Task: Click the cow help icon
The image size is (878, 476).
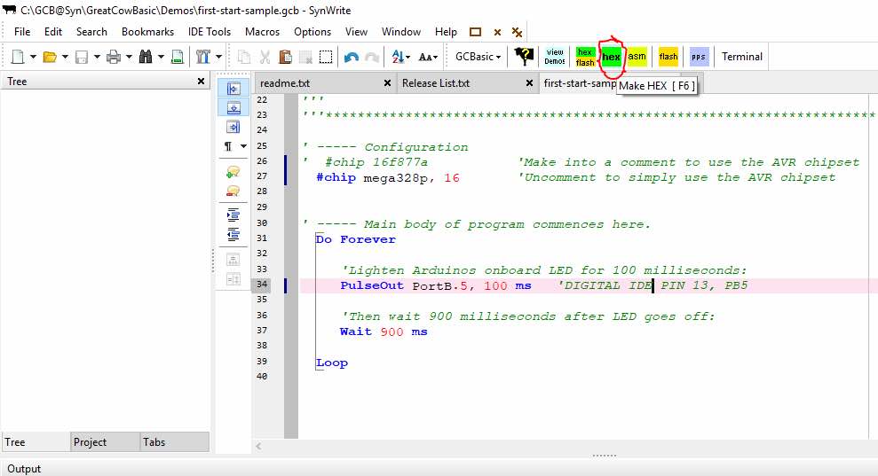Action: (x=524, y=56)
